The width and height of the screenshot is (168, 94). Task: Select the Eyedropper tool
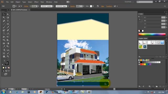pyautogui.click(x=4, y=46)
